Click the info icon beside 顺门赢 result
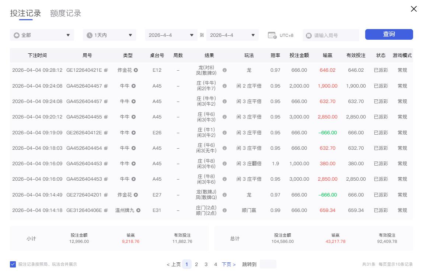The height and width of the screenshot is (273, 426). [224, 210]
